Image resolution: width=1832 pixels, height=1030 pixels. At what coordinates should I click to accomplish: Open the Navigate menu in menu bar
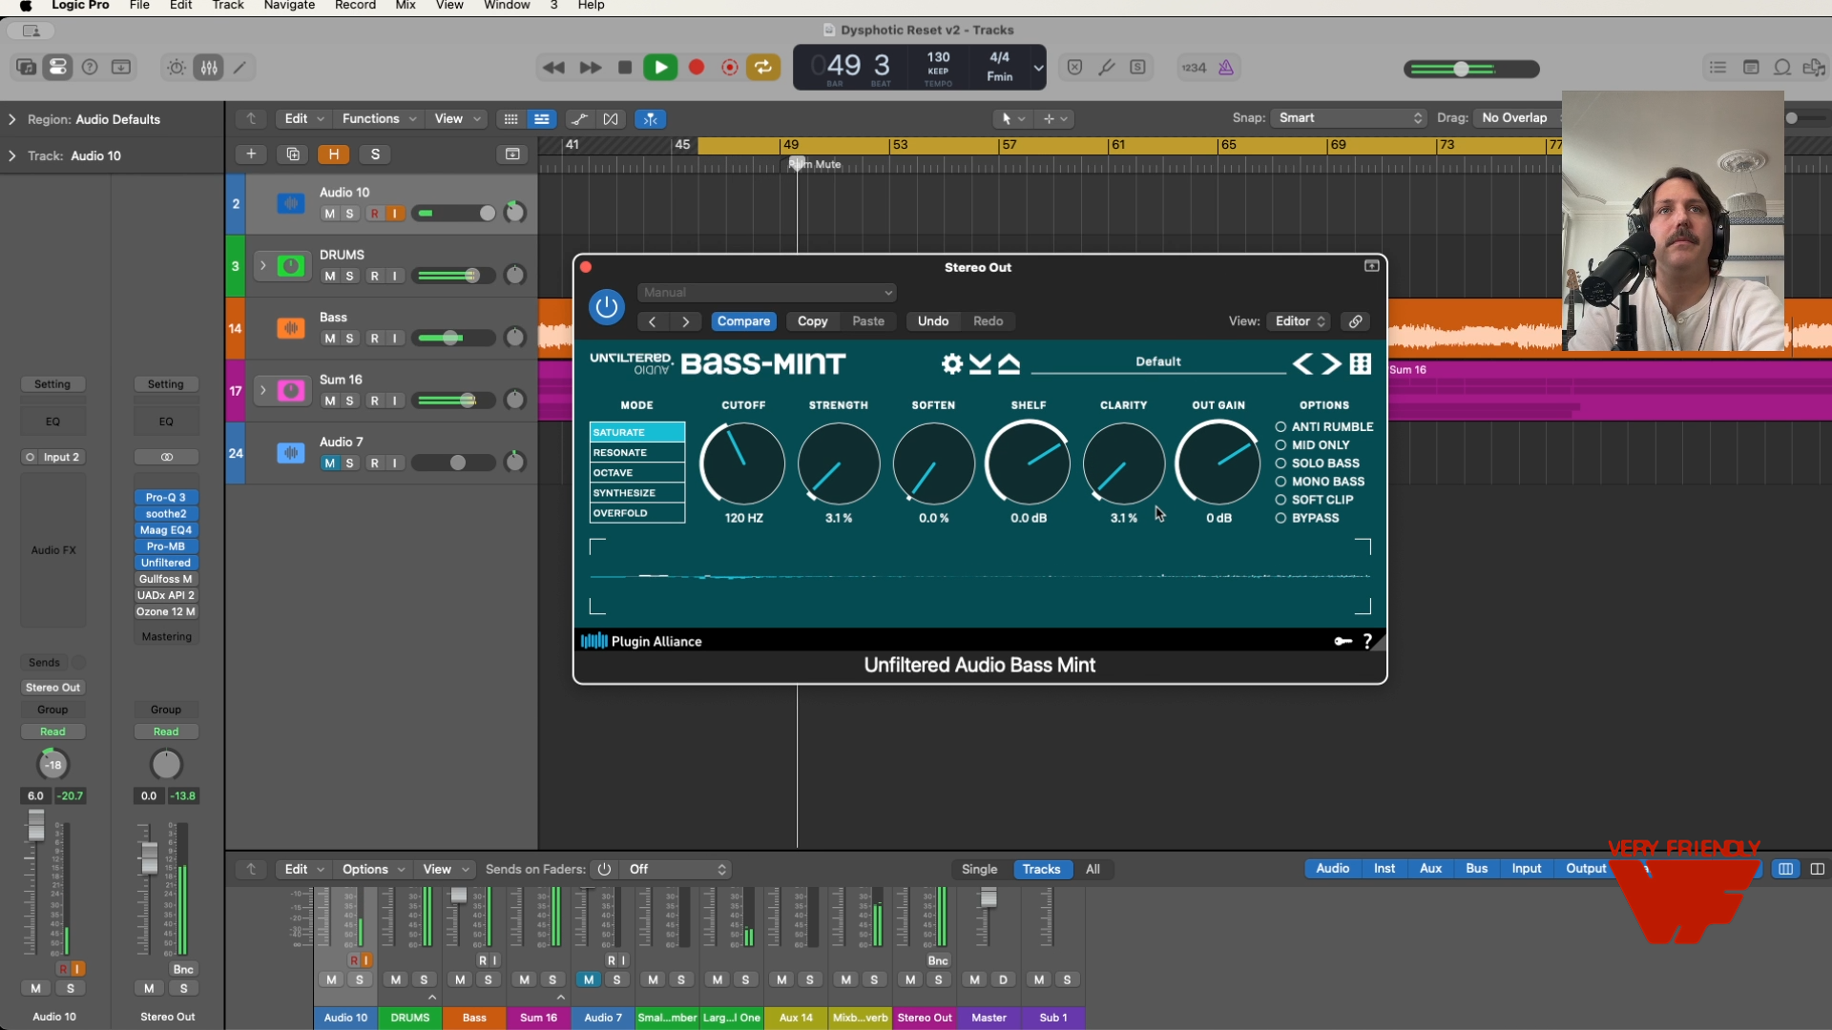289,6
